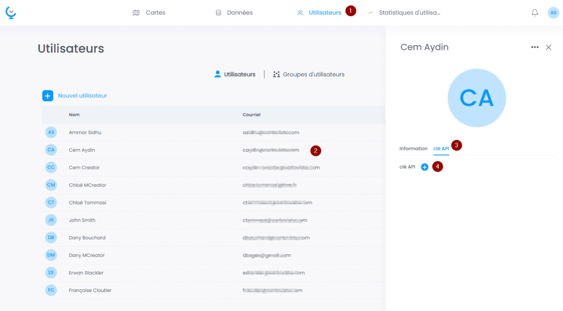Select user name Françoise Cloutier
Image resolution: width=563 pixels, height=311 pixels.
[x=90, y=290]
